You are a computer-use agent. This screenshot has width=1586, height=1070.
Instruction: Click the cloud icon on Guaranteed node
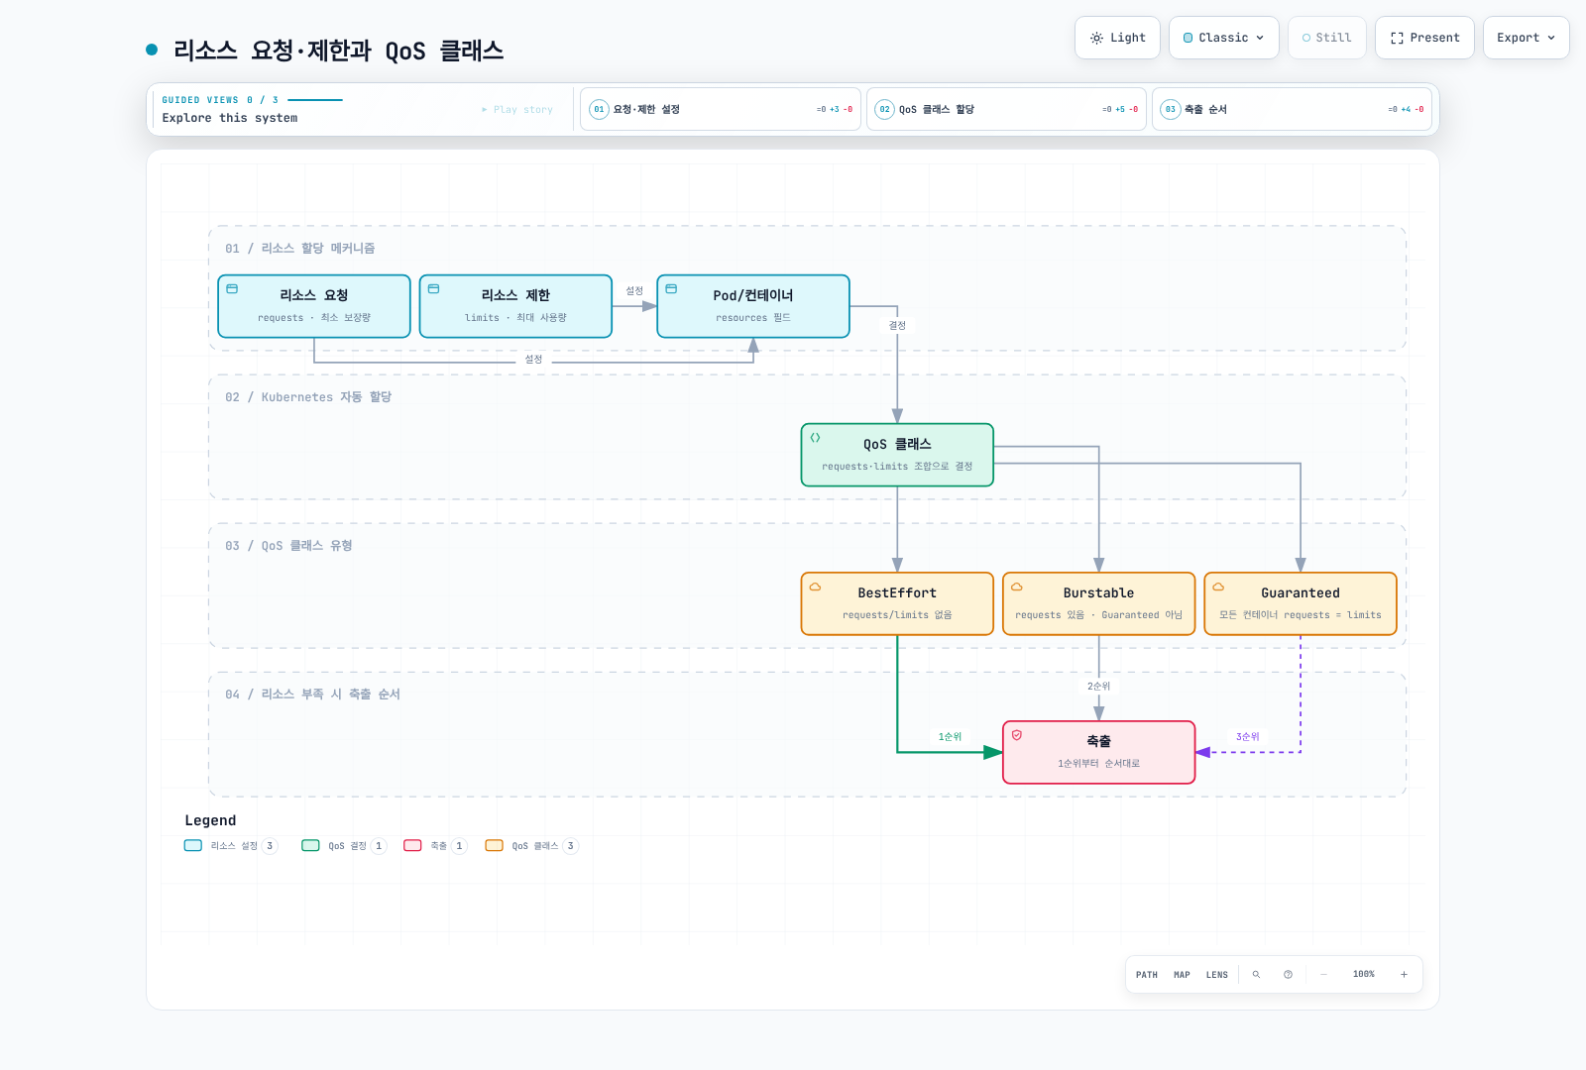click(1218, 587)
